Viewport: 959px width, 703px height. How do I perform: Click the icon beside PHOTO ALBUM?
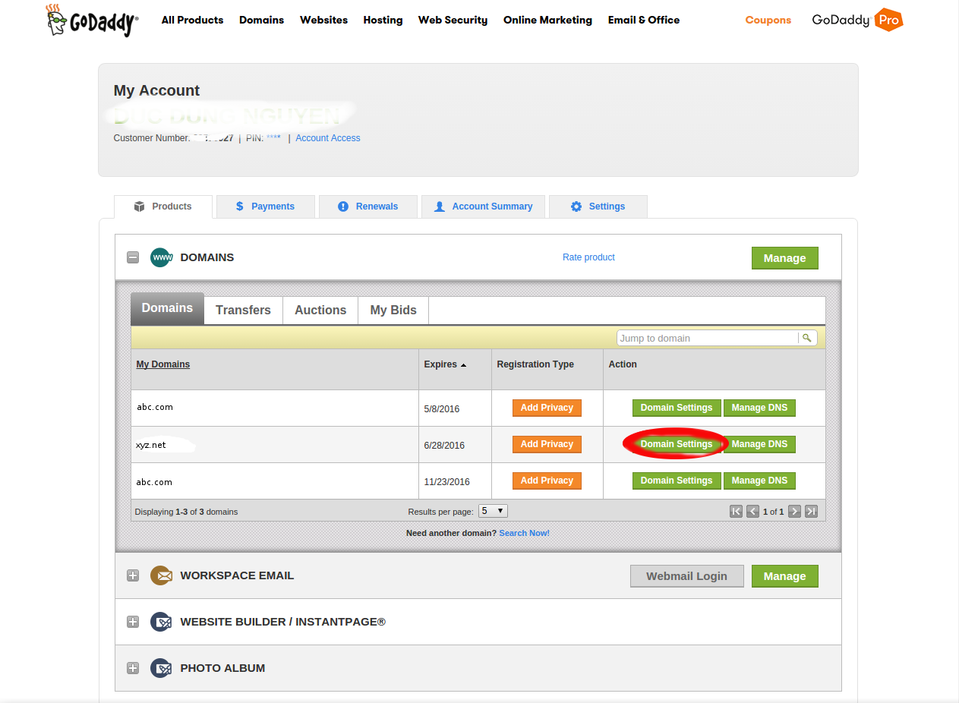pos(162,668)
